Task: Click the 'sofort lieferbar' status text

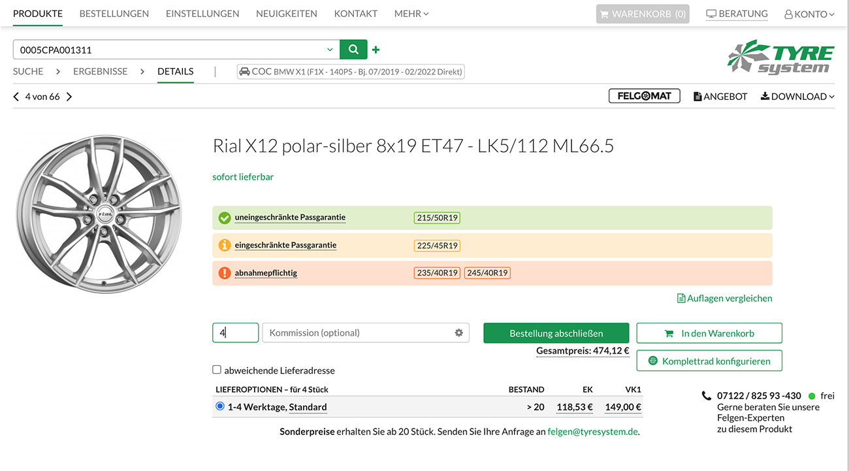Action: (243, 177)
